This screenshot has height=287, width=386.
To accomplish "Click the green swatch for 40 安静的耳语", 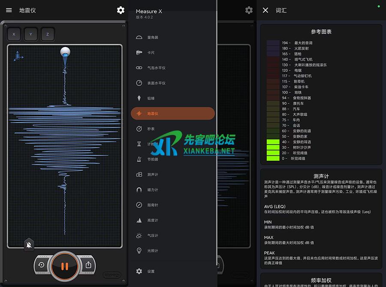I will (273, 142).
